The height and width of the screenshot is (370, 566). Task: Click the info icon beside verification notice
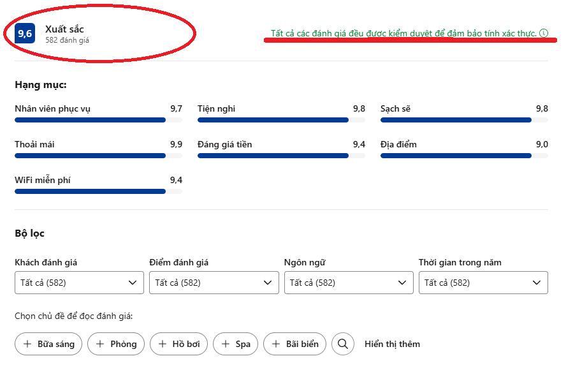(x=544, y=33)
